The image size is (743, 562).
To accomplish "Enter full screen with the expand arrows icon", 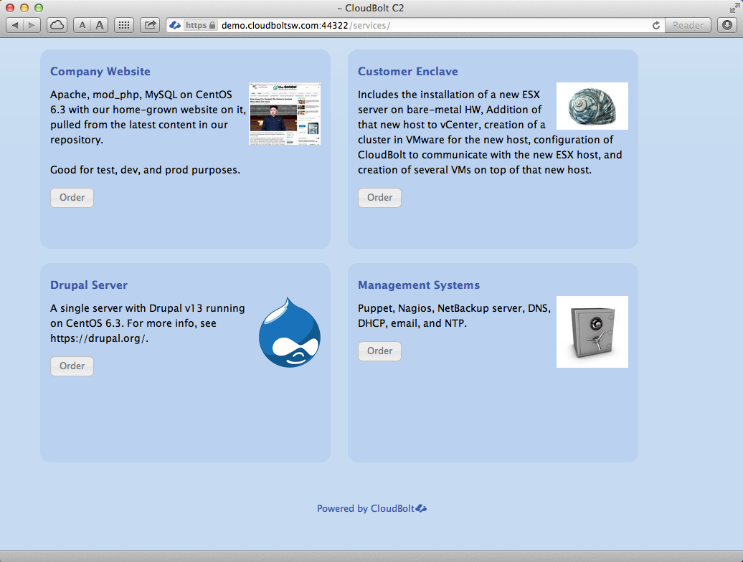I will 734,8.
